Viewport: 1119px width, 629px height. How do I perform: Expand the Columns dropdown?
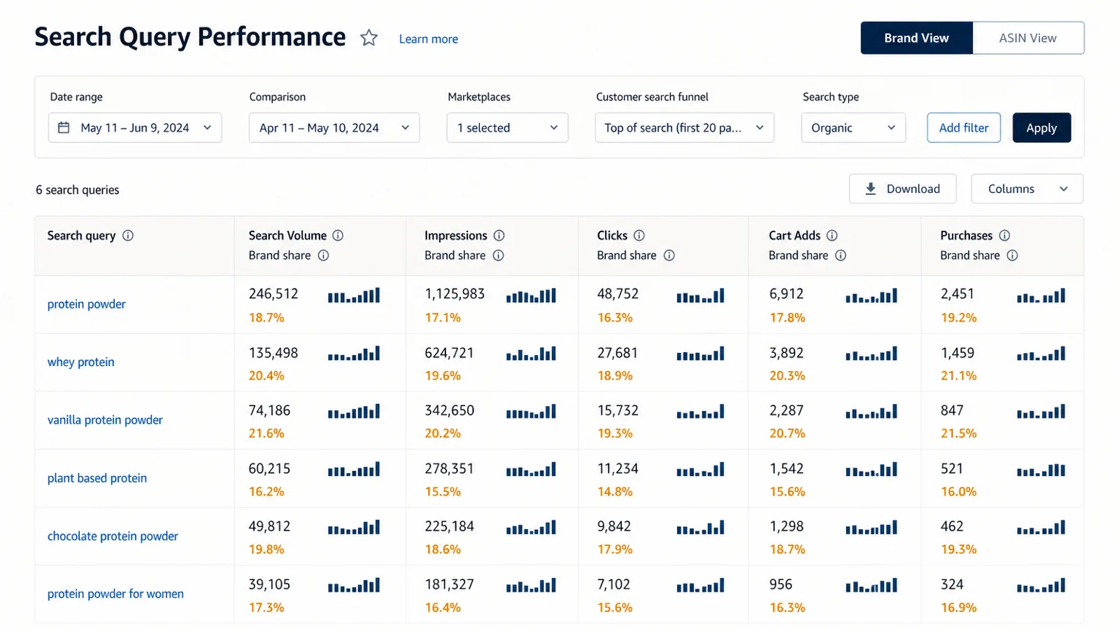1027,189
